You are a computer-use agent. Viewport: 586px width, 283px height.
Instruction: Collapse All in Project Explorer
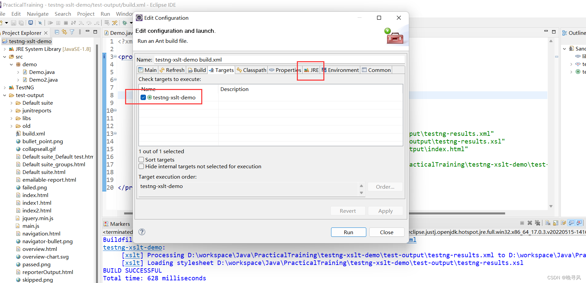[57, 32]
